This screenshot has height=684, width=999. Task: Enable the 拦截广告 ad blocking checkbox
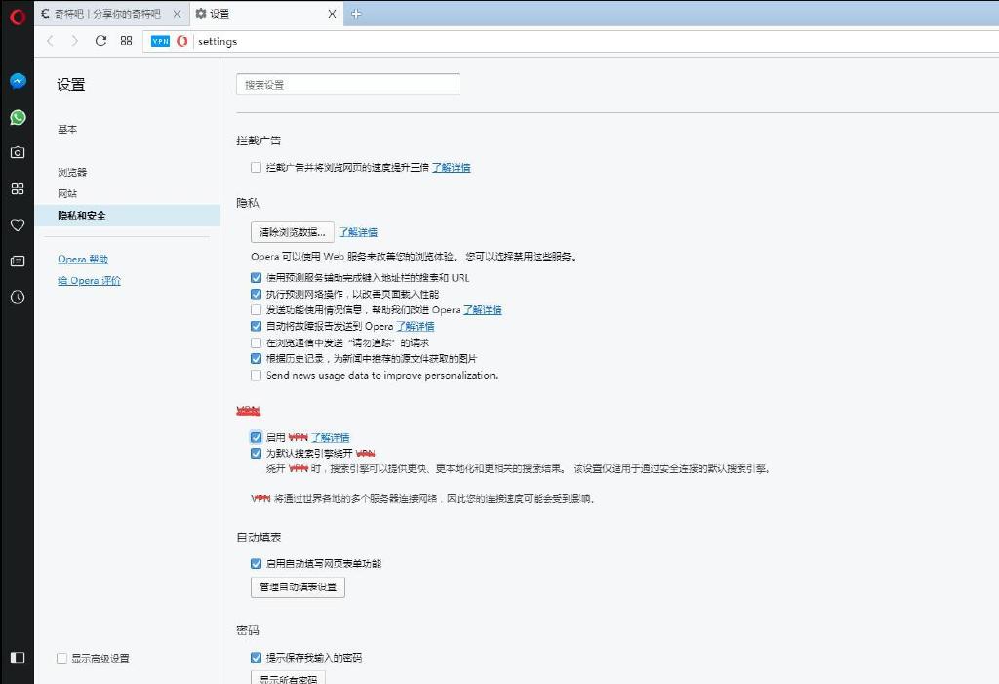pyautogui.click(x=256, y=168)
